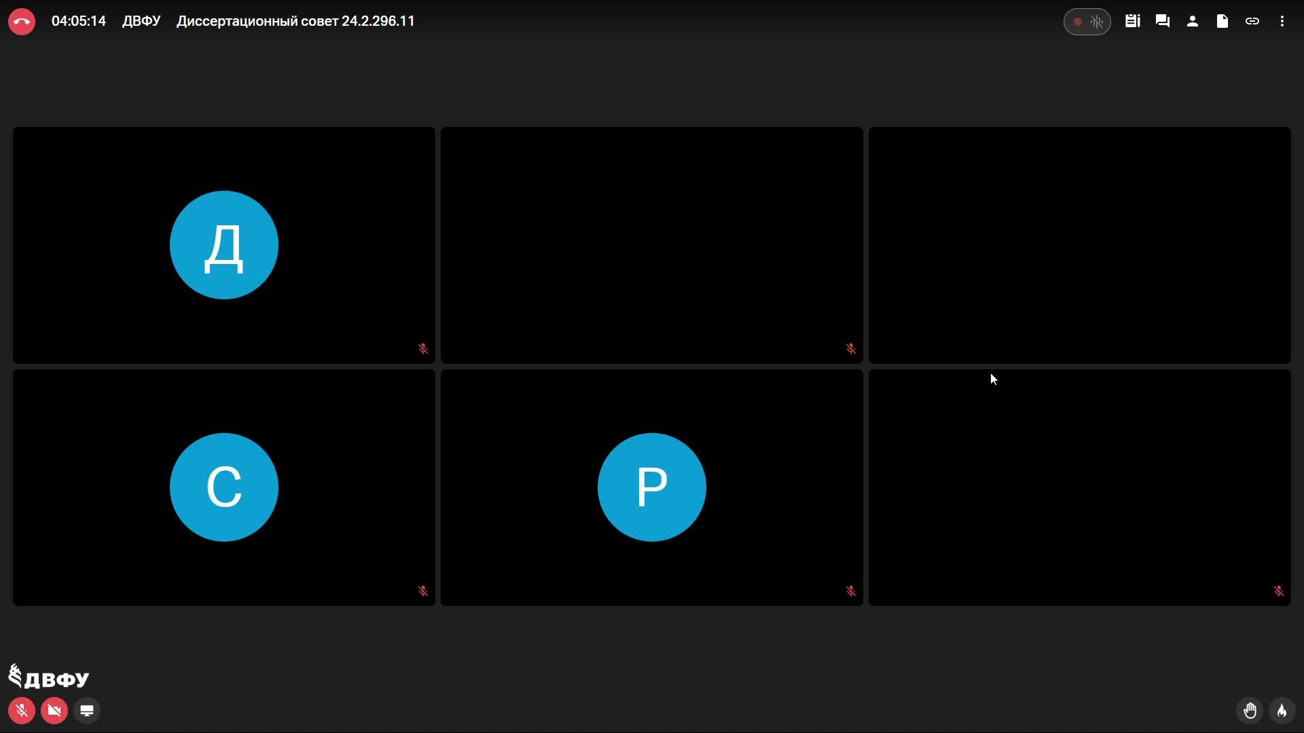Image resolution: width=1304 pixels, height=733 pixels.
Task: Click the flame reaction icon
Action: coord(1282,711)
